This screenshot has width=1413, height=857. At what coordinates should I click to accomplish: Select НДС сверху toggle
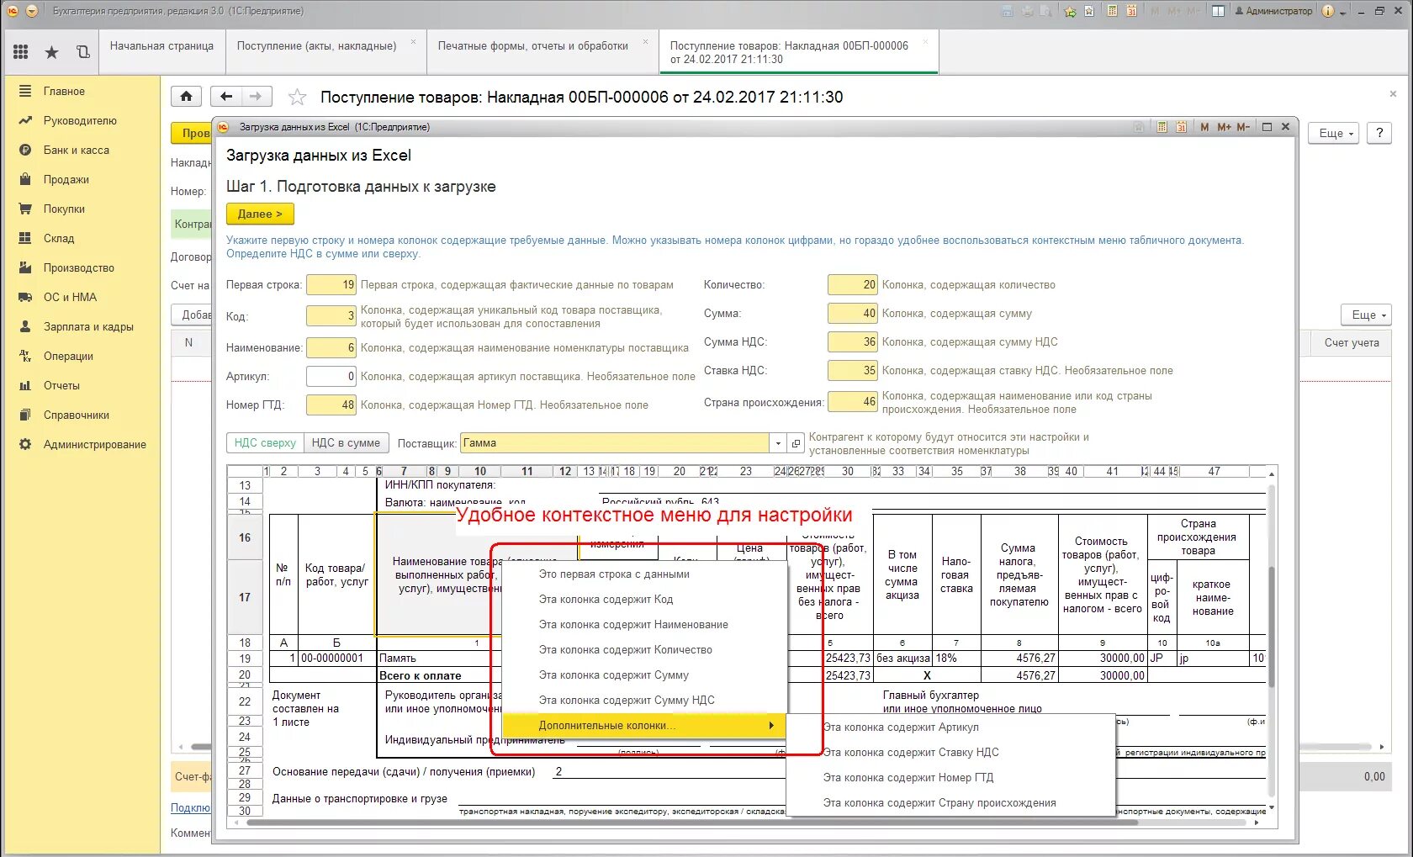click(265, 442)
